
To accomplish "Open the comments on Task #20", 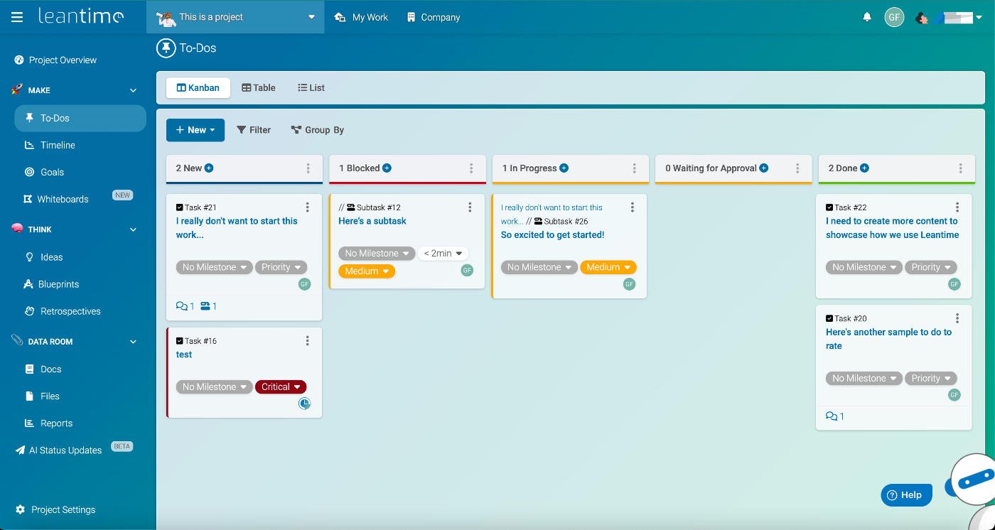I will point(833,416).
